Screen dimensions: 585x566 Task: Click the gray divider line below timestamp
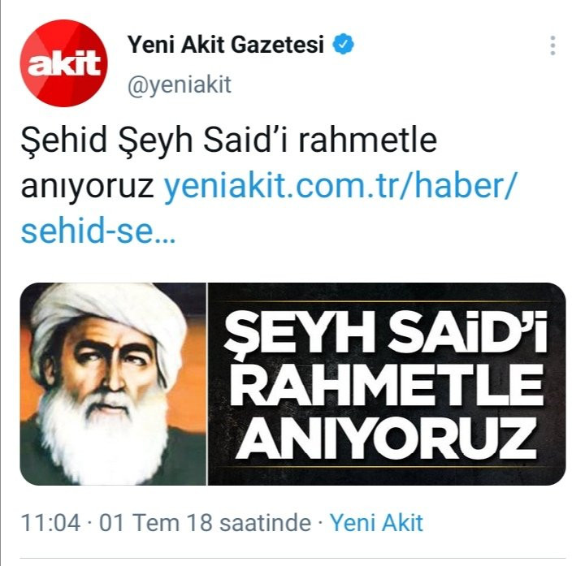point(292,558)
